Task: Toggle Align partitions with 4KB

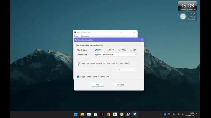Action: click(x=78, y=77)
